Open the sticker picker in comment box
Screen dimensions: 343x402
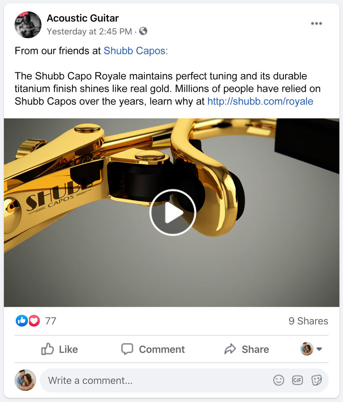click(x=316, y=380)
